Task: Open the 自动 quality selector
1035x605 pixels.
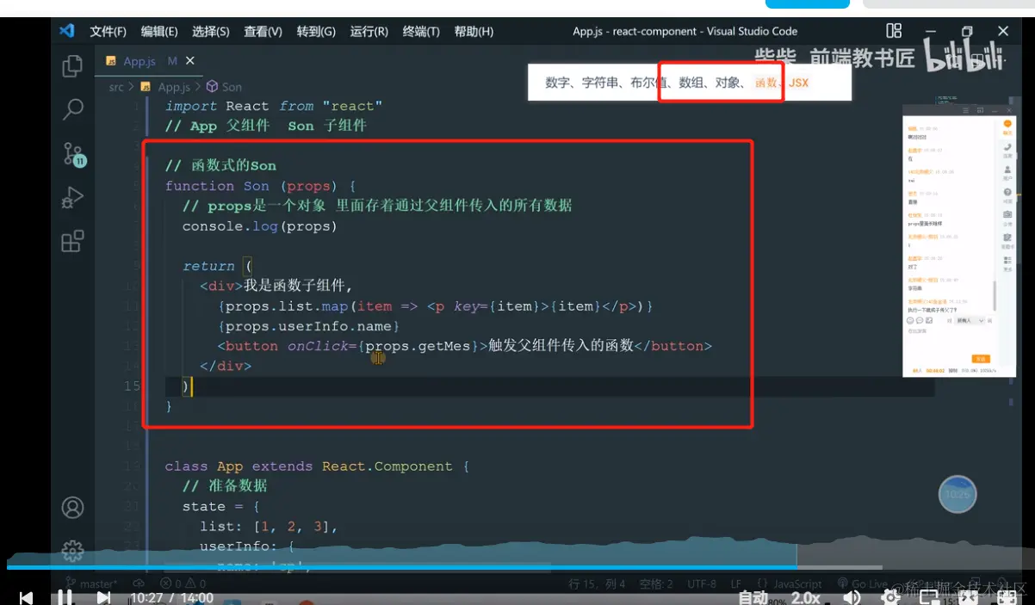Action: pos(753,597)
